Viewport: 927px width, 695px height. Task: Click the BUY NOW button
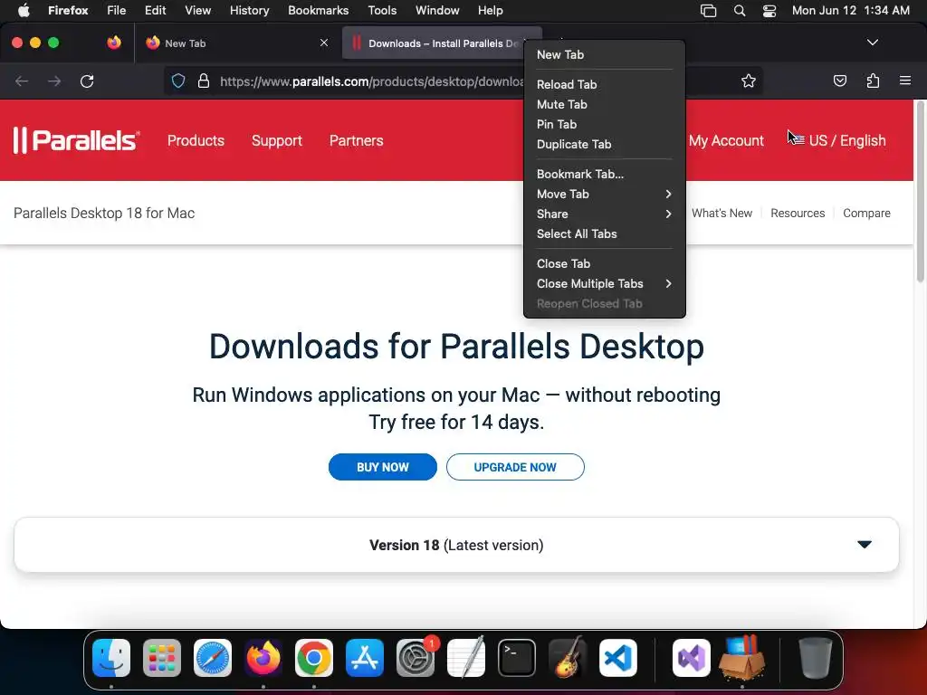tap(383, 467)
